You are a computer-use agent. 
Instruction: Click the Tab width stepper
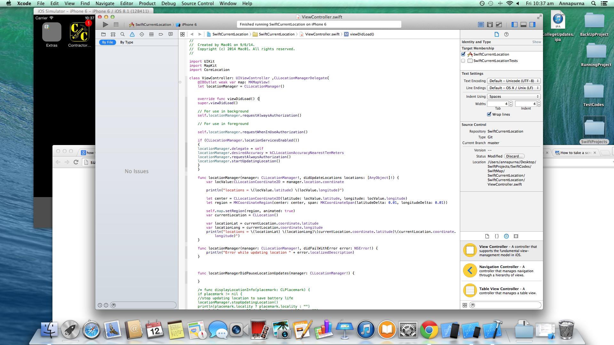tap(511, 104)
